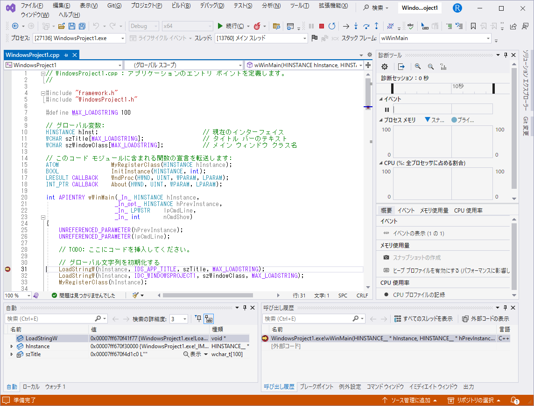Click ソース管理に追加 in status bar

[410, 400]
